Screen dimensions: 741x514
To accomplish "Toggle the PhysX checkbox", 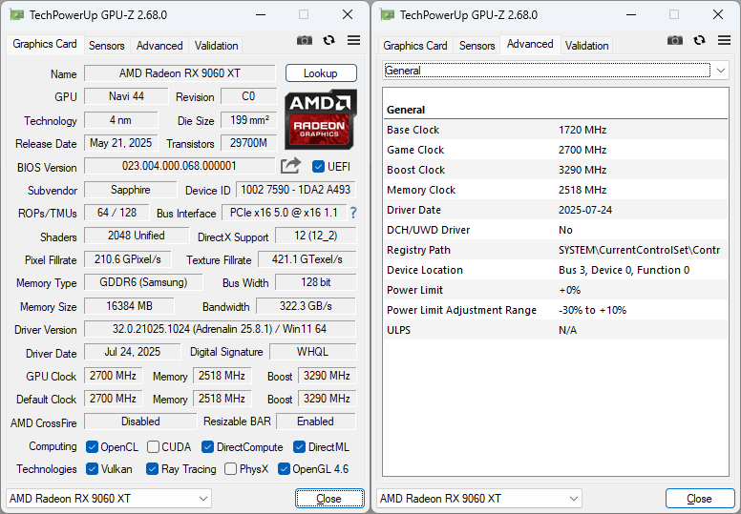I will click(x=231, y=469).
